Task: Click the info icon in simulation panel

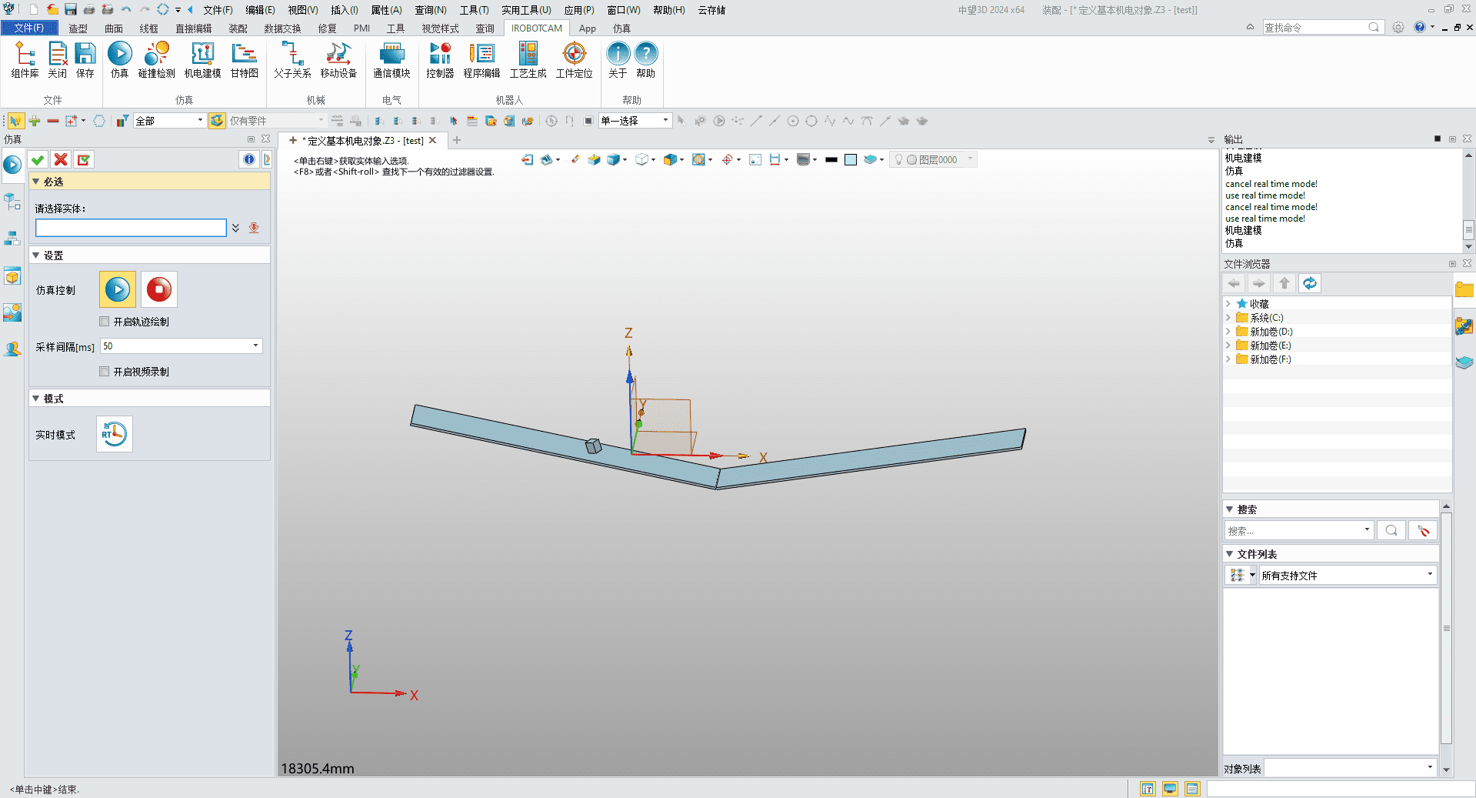Action: point(249,159)
